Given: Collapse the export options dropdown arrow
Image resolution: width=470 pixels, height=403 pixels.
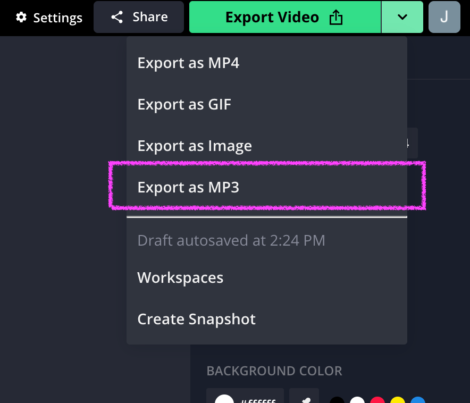Looking at the screenshot, I should coord(402,17).
